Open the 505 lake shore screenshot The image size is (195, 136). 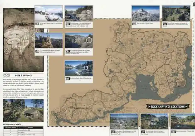(79, 68)
